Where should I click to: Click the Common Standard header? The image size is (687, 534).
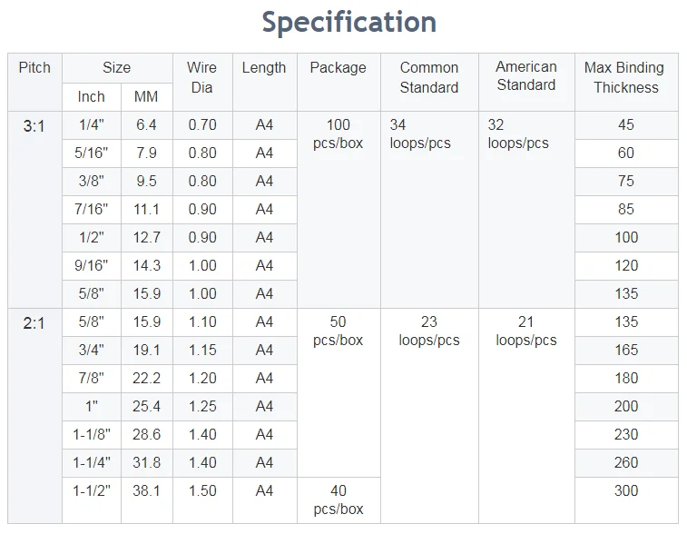(x=429, y=77)
